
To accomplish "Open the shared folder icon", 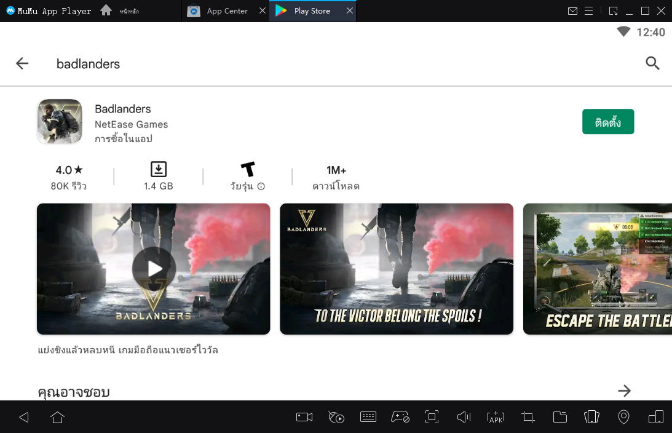I will (559, 417).
